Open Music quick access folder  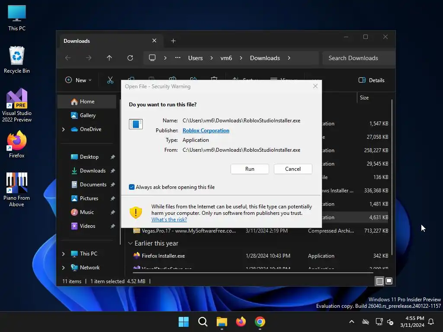coord(87,212)
